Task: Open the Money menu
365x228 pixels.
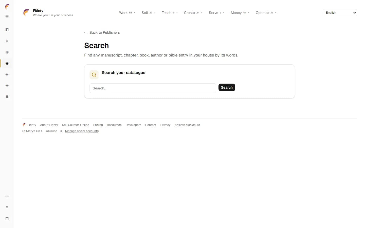Action: pyautogui.click(x=240, y=13)
